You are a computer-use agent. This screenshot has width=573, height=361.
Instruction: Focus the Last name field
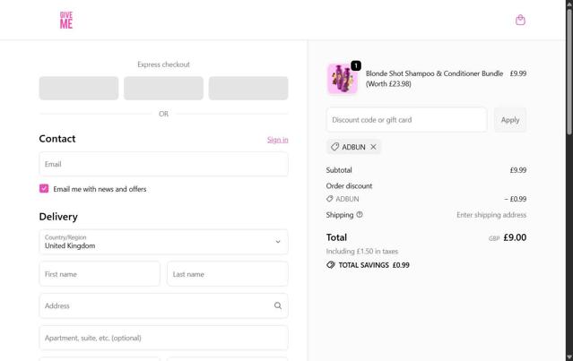pos(227,274)
